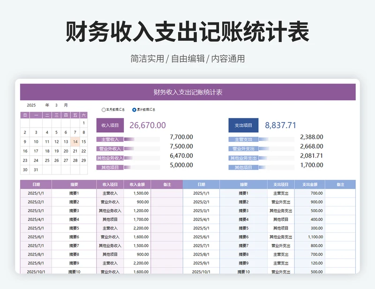This screenshot has width=375, height=289.
Task: Click the 收入项目 column header
Action: (x=110, y=184)
